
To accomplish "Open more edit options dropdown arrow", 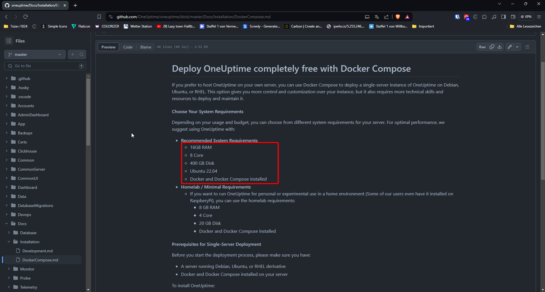I will [x=517, y=47].
